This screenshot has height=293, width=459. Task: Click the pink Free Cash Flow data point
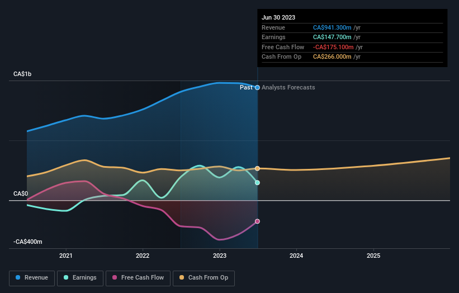coord(257,221)
